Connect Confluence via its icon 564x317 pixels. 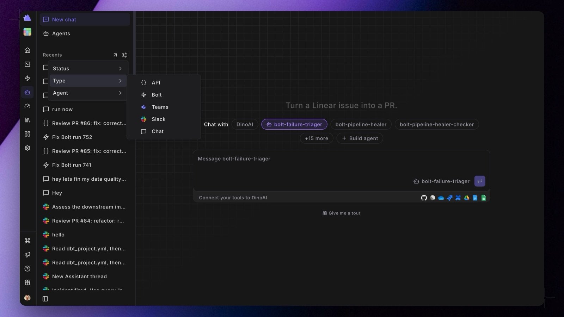click(x=458, y=198)
